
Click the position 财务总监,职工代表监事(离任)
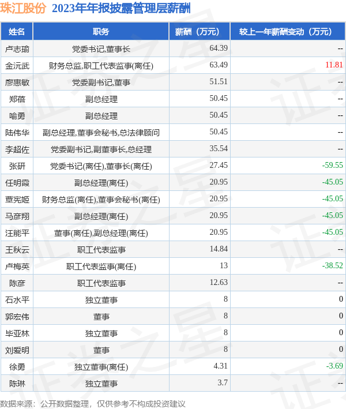[101, 66]
